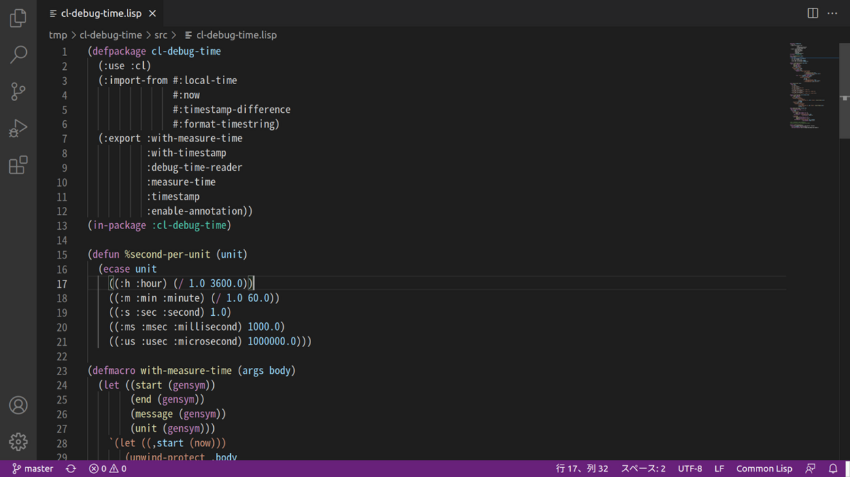Open the Extensions view
This screenshot has width=850, height=477.
(x=18, y=165)
